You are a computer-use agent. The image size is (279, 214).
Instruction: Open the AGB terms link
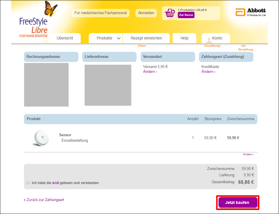coord(56,183)
